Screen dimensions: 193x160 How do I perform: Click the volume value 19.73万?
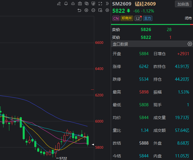[182, 118]
